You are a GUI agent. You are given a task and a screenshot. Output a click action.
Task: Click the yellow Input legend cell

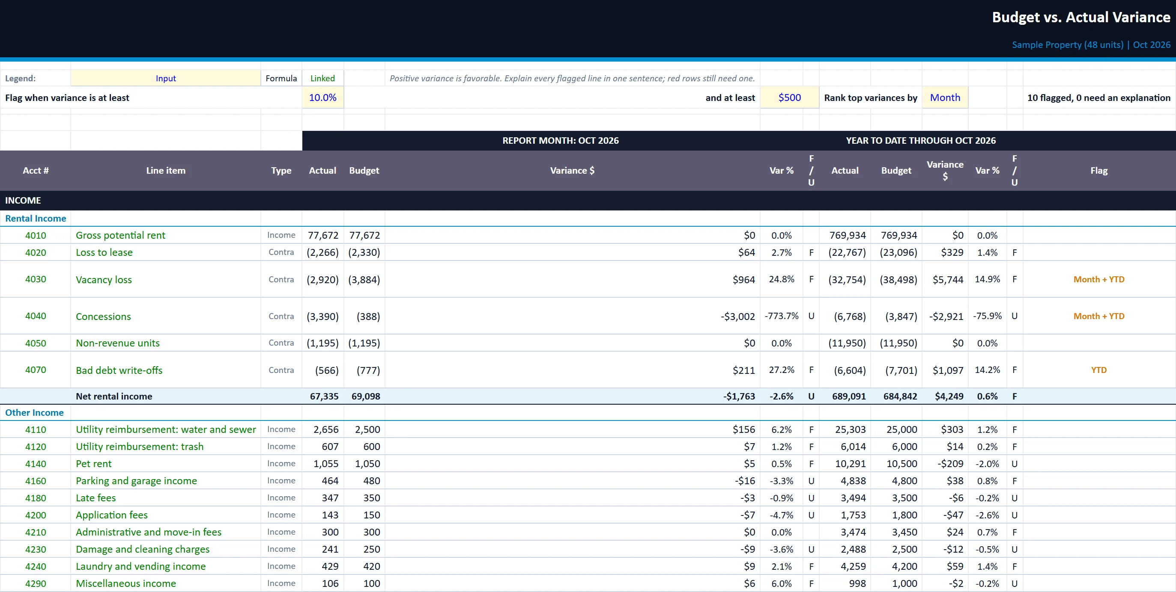[x=166, y=78]
